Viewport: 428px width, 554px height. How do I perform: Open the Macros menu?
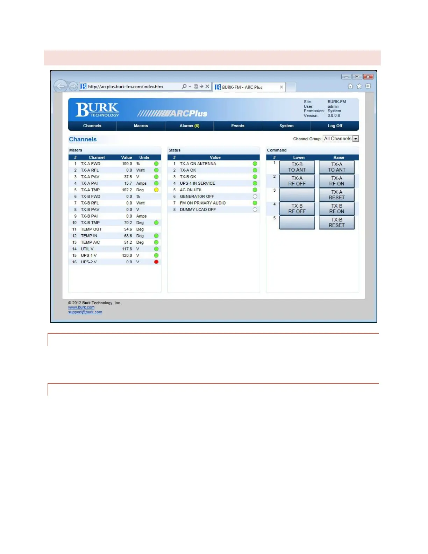(x=141, y=126)
